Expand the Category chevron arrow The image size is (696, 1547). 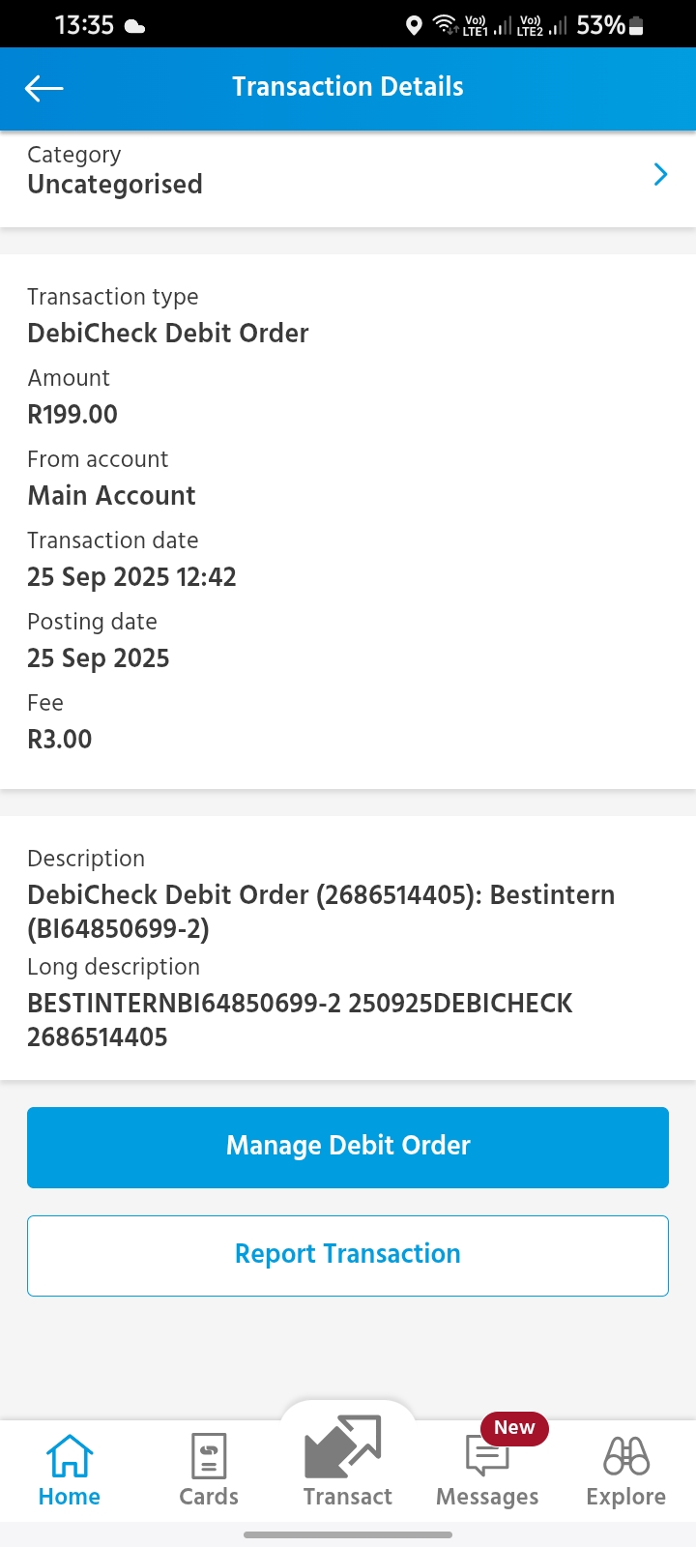[x=661, y=174]
